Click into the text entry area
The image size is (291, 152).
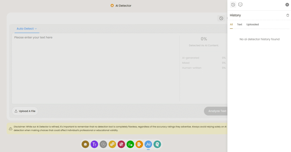point(95,68)
